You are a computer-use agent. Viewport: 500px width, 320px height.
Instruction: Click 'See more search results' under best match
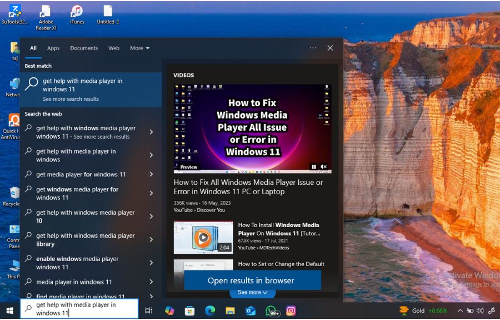tap(71, 99)
